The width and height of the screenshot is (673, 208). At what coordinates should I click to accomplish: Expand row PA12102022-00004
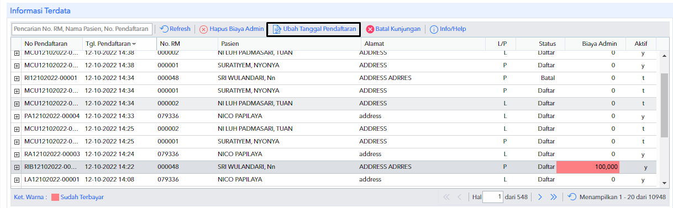point(17,116)
